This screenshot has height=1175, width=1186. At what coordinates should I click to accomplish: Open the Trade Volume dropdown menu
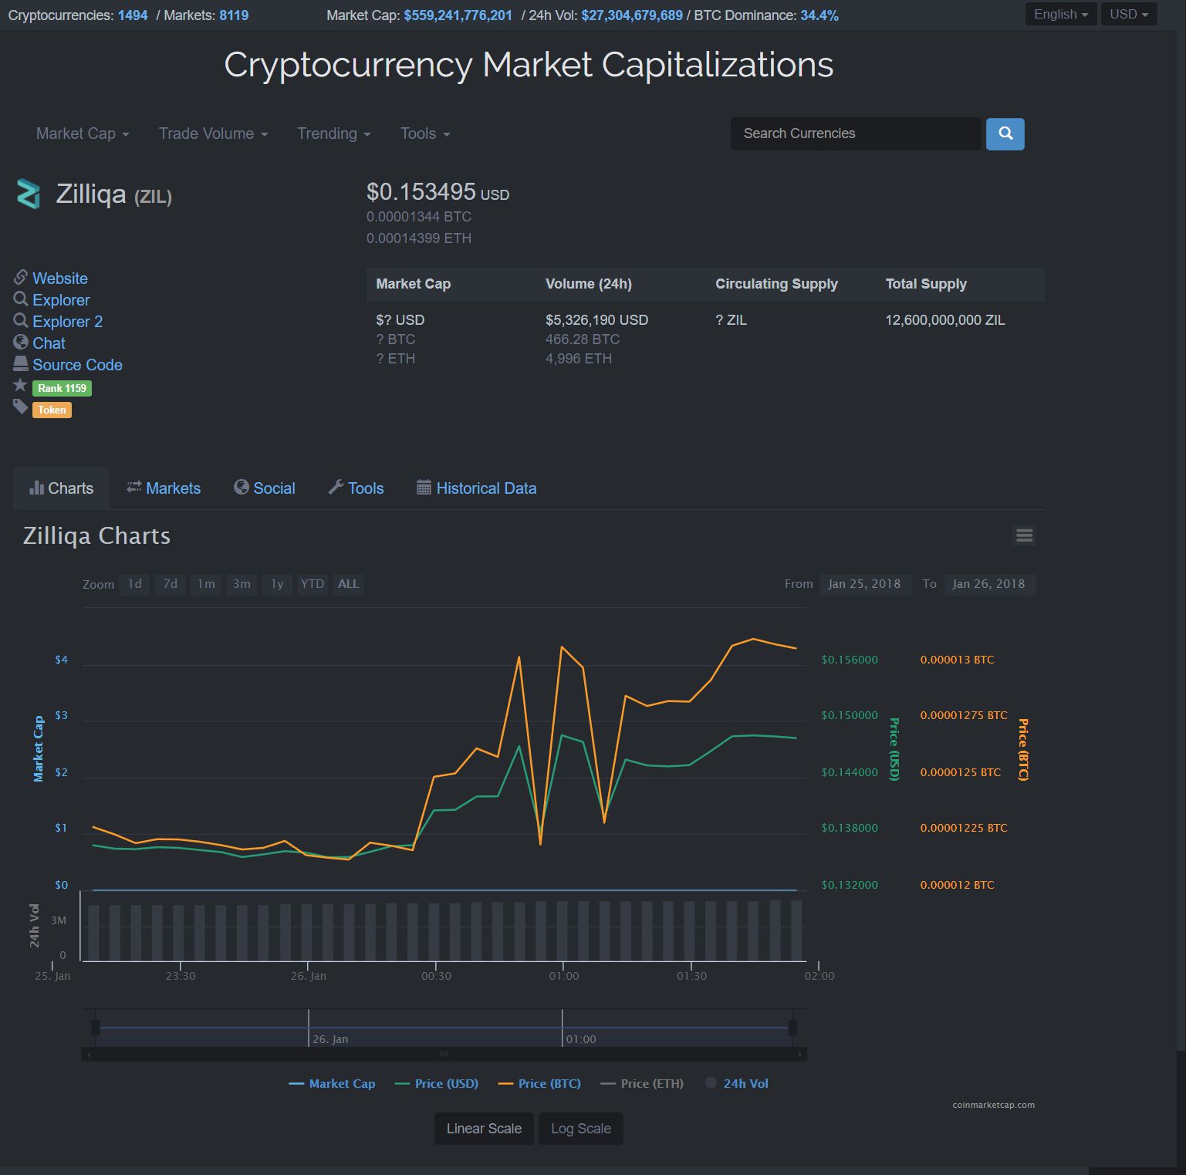pos(214,133)
